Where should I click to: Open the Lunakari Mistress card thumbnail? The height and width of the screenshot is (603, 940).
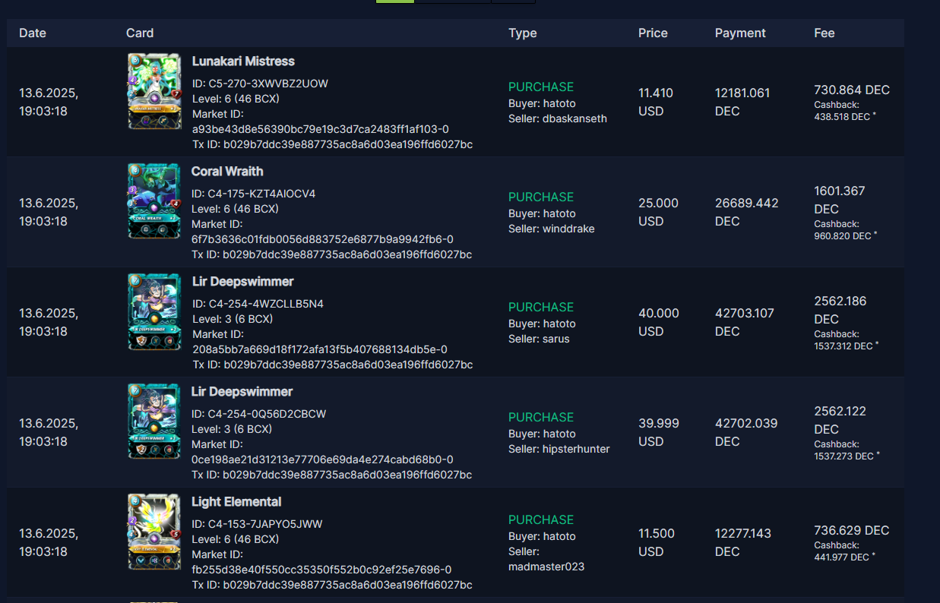click(x=154, y=91)
